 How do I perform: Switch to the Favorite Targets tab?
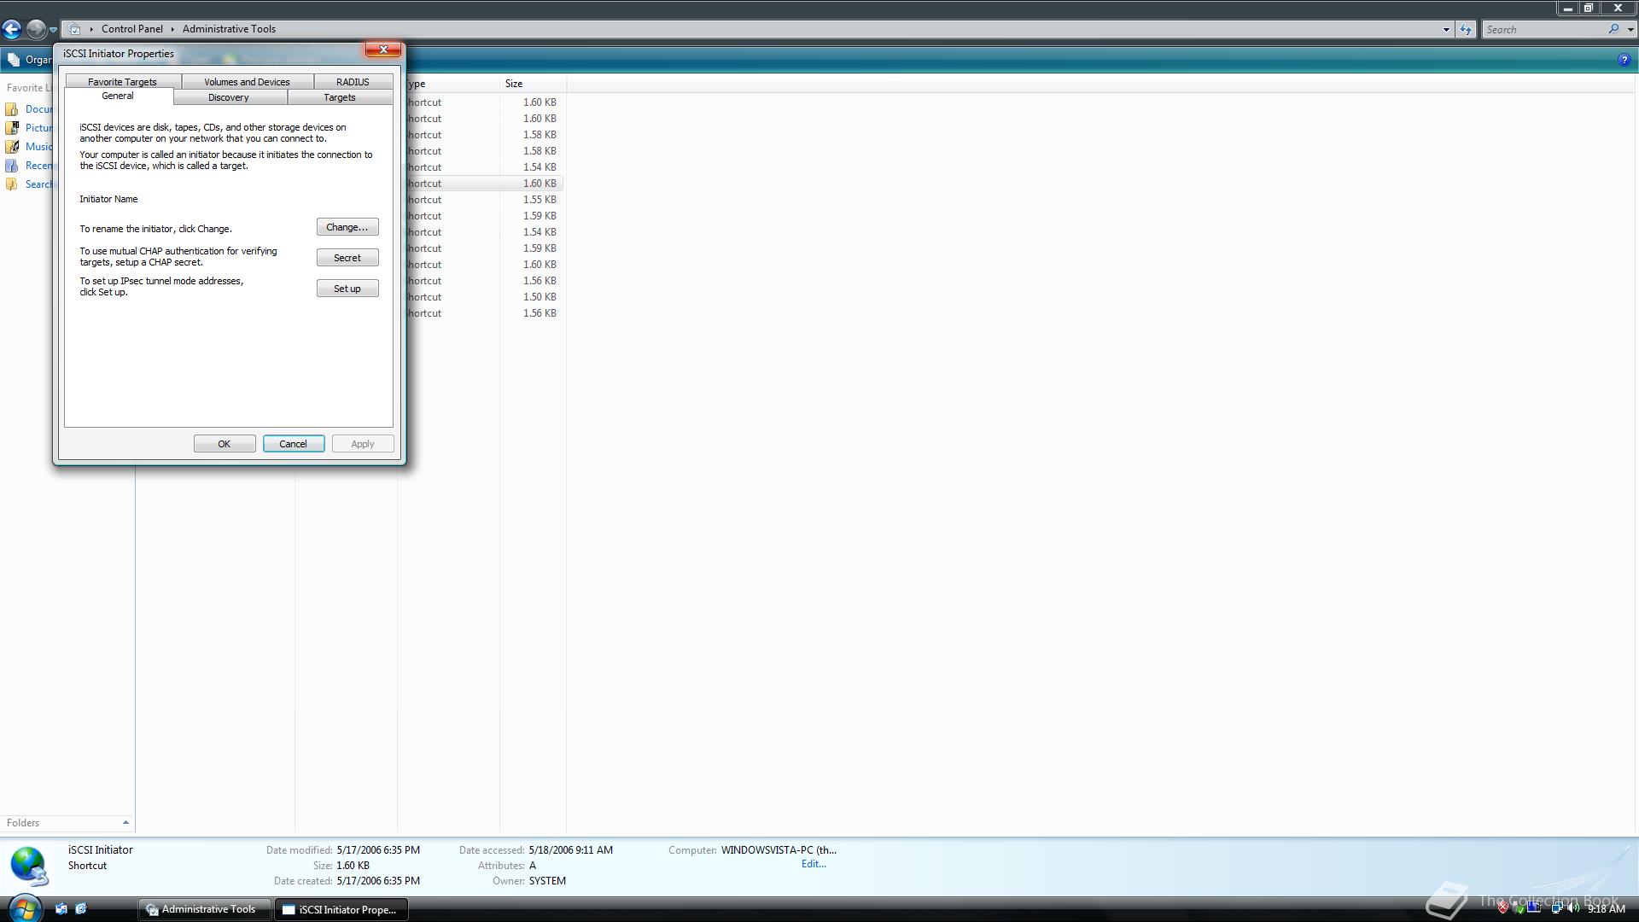[122, 82]
